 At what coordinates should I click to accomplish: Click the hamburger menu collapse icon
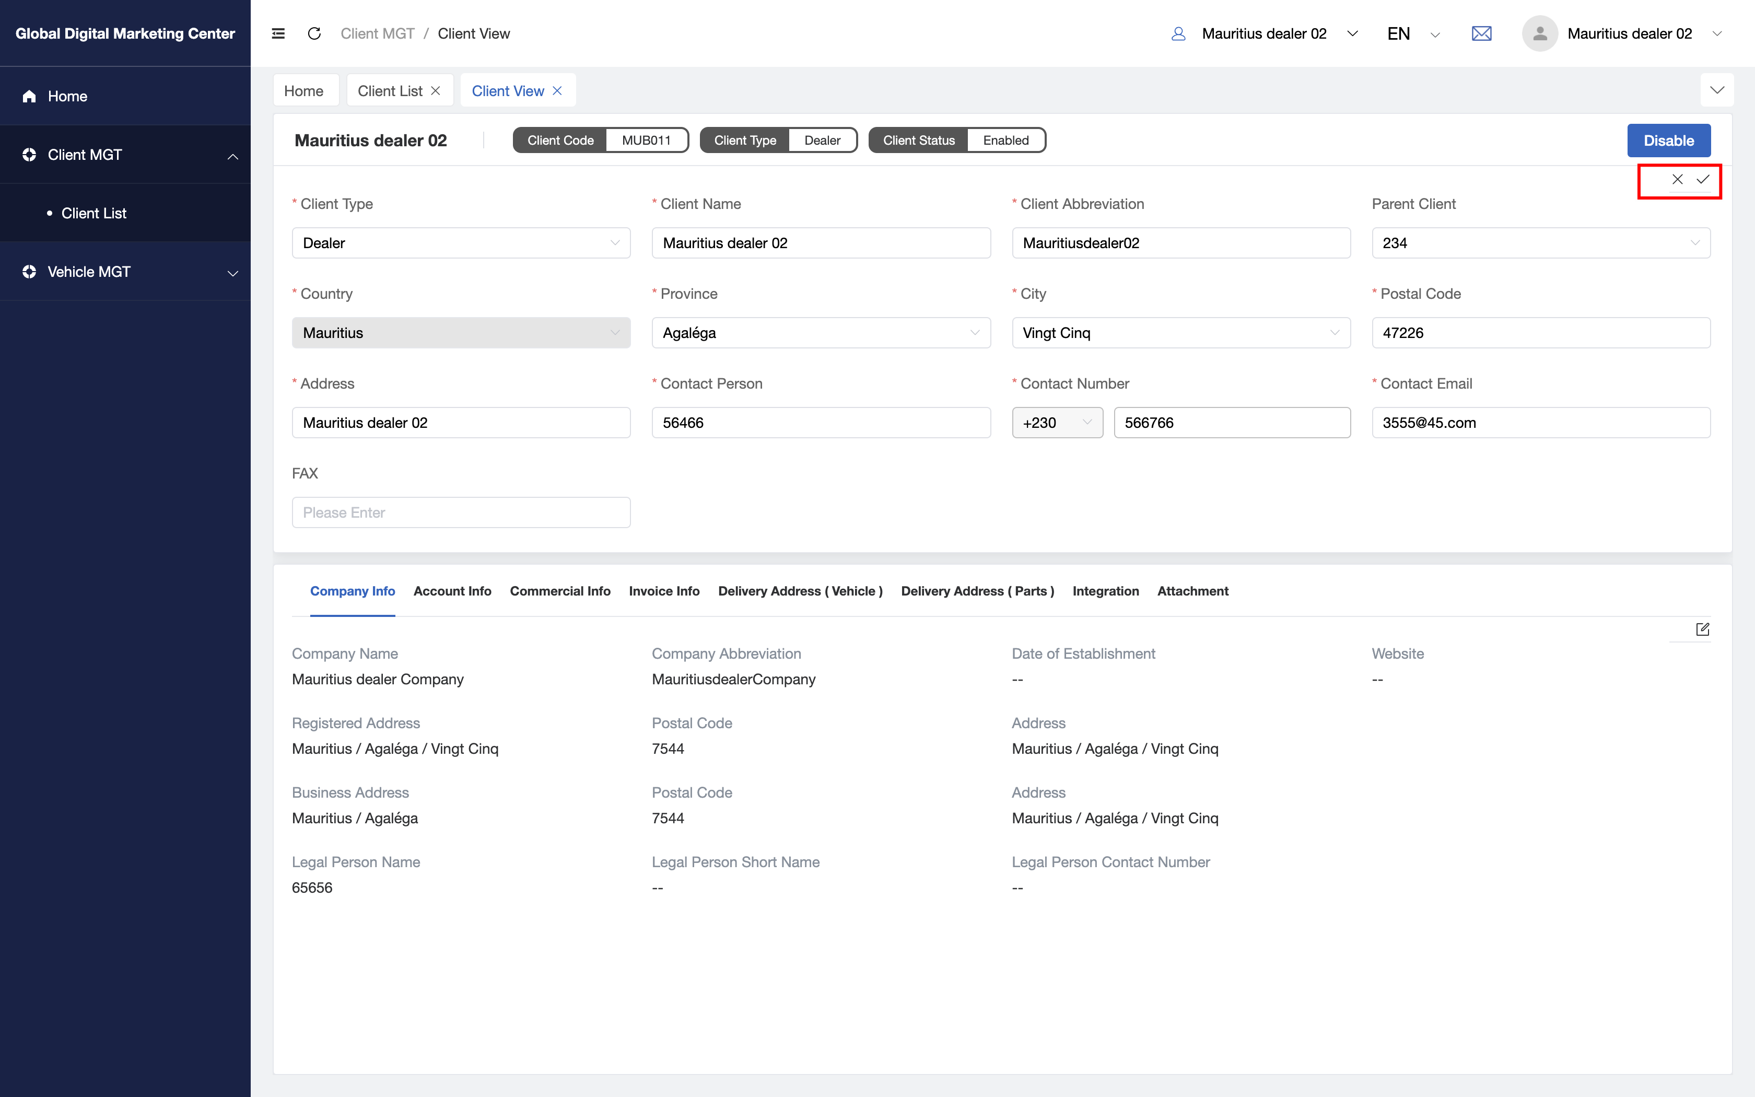pos(278,33)
